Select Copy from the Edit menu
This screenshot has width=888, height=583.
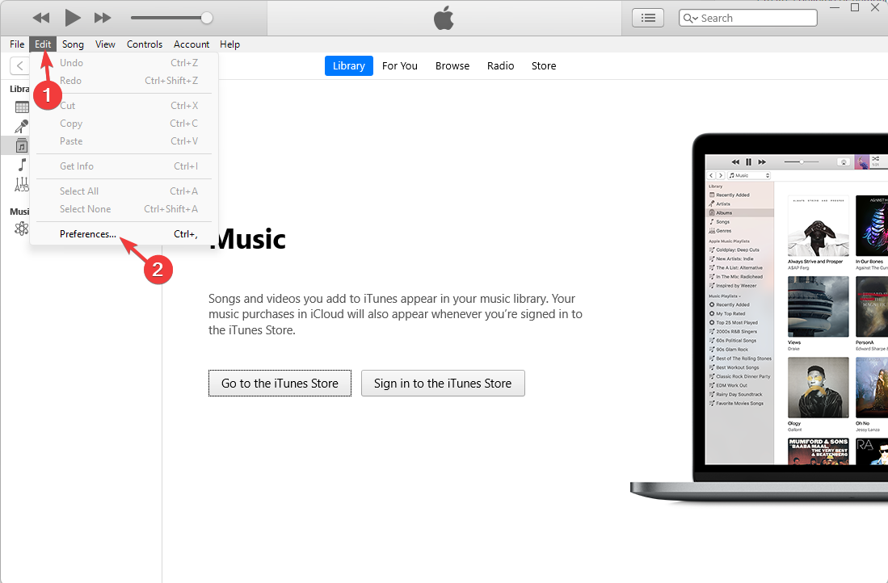pos(71,123)
